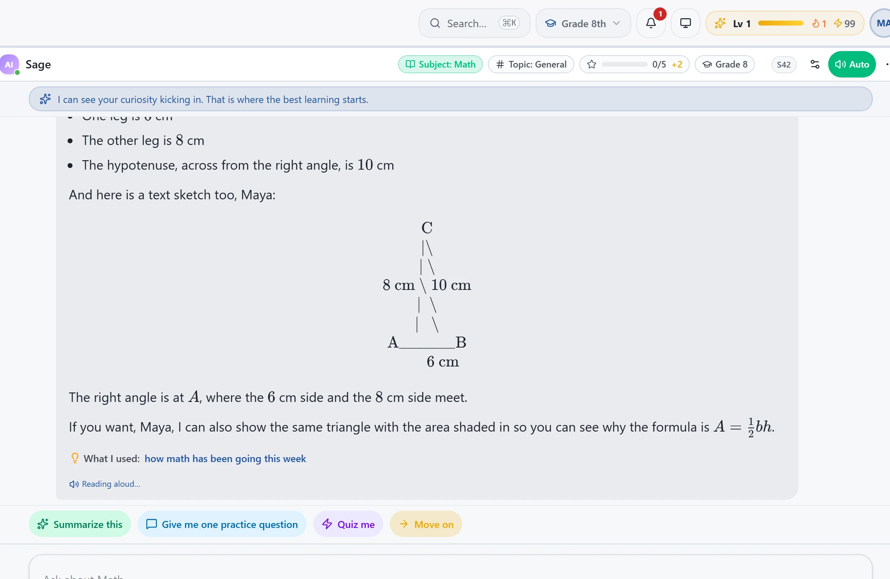Click the sparkle icon in the curiosity banner
This screenshot has height=579, width=890.
tap(45, 99)
